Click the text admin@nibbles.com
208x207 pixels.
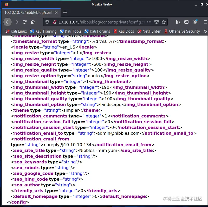pyautogui.click(x=118, y=133)
